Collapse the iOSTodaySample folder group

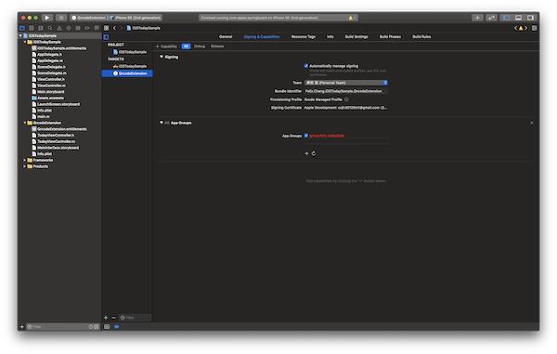pyautogui.click(x=25, y=42)
